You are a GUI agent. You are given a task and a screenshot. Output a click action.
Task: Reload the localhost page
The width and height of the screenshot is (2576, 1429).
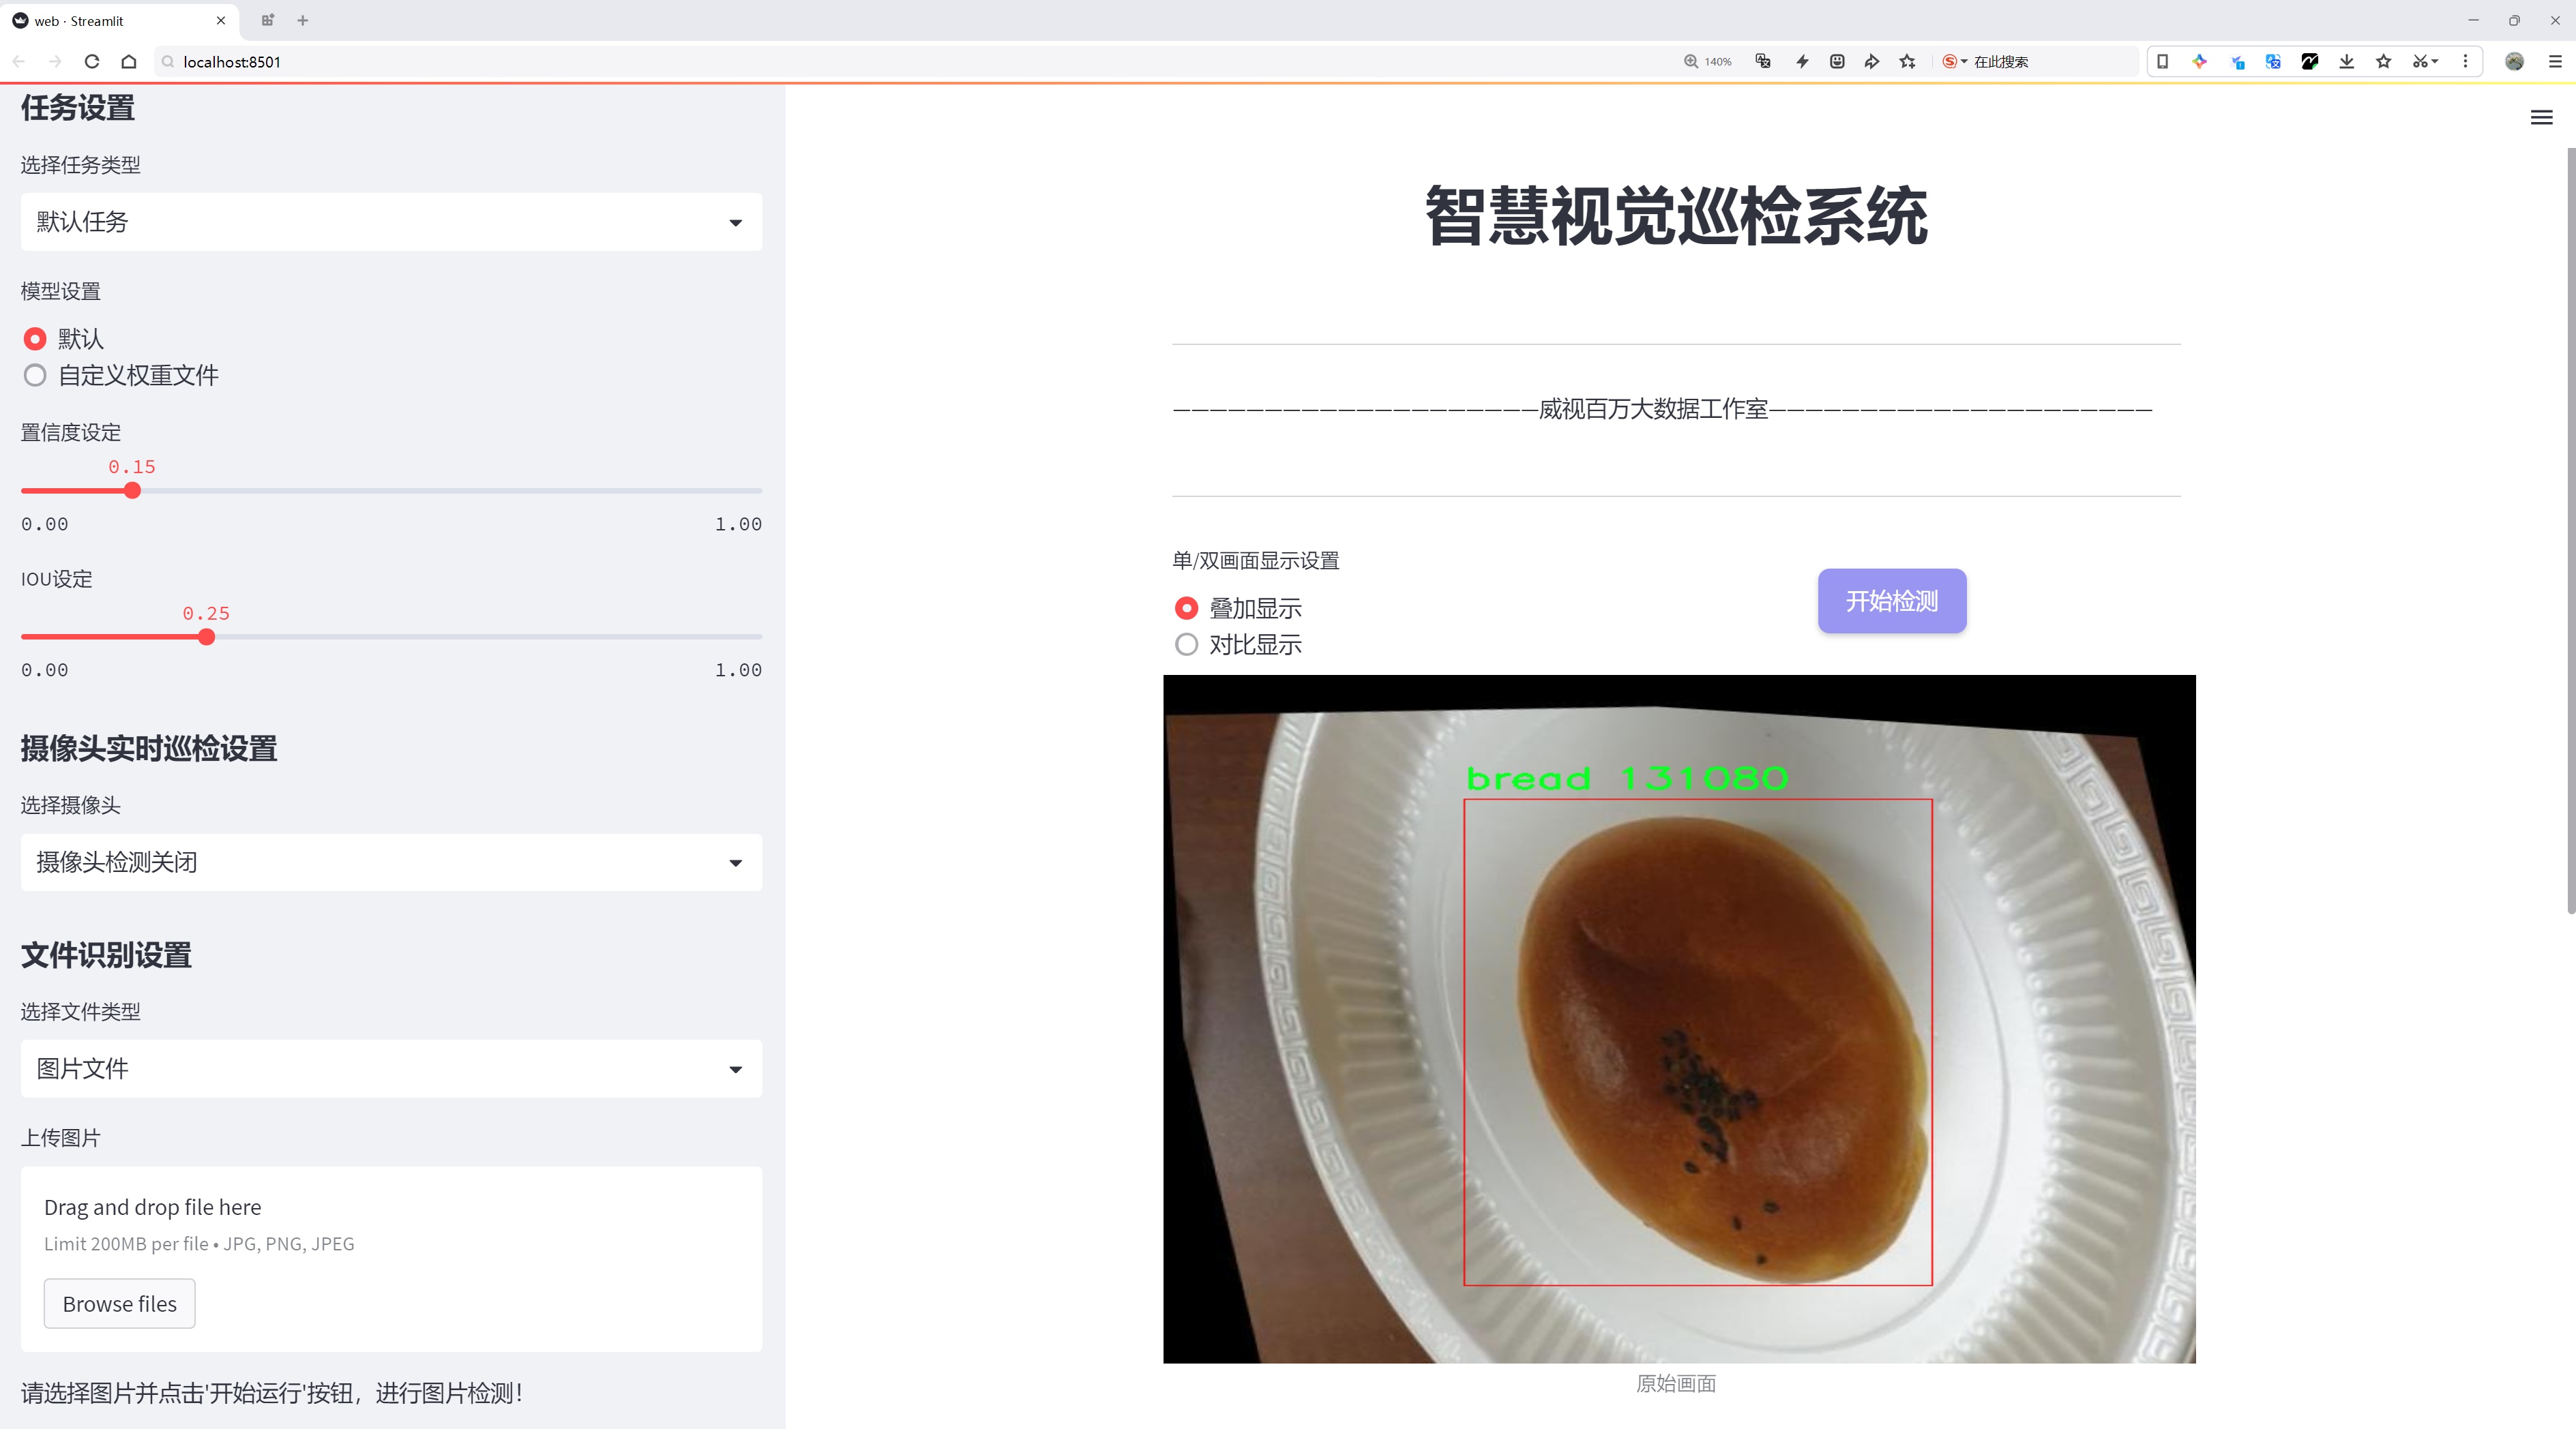[92, 62]
